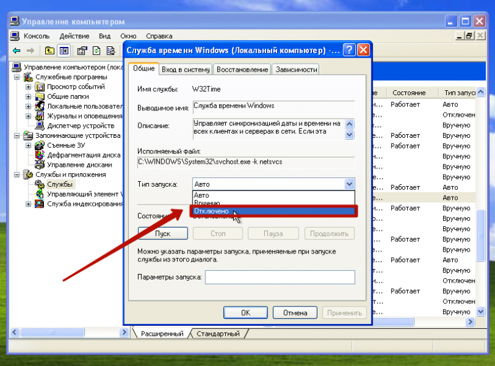Select the Управление дисками icon
The width and height of the screenshot is (495, 366).
point(40,165)
